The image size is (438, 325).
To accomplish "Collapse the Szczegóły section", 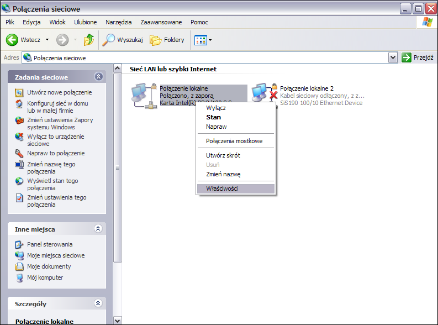I will click(98, 303).
